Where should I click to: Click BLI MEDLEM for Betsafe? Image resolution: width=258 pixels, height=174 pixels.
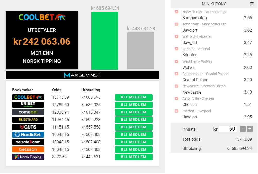click(134, 142)
